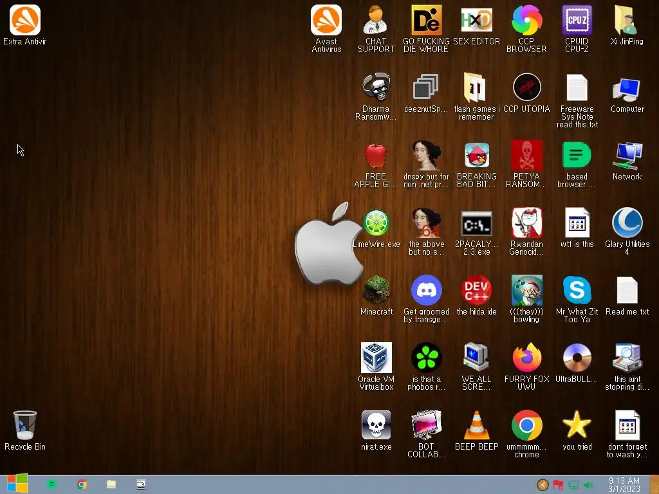Open the Windows Start button
Image resolution: width=659 pixels, height=494 pixels.
tap(17, 484)
